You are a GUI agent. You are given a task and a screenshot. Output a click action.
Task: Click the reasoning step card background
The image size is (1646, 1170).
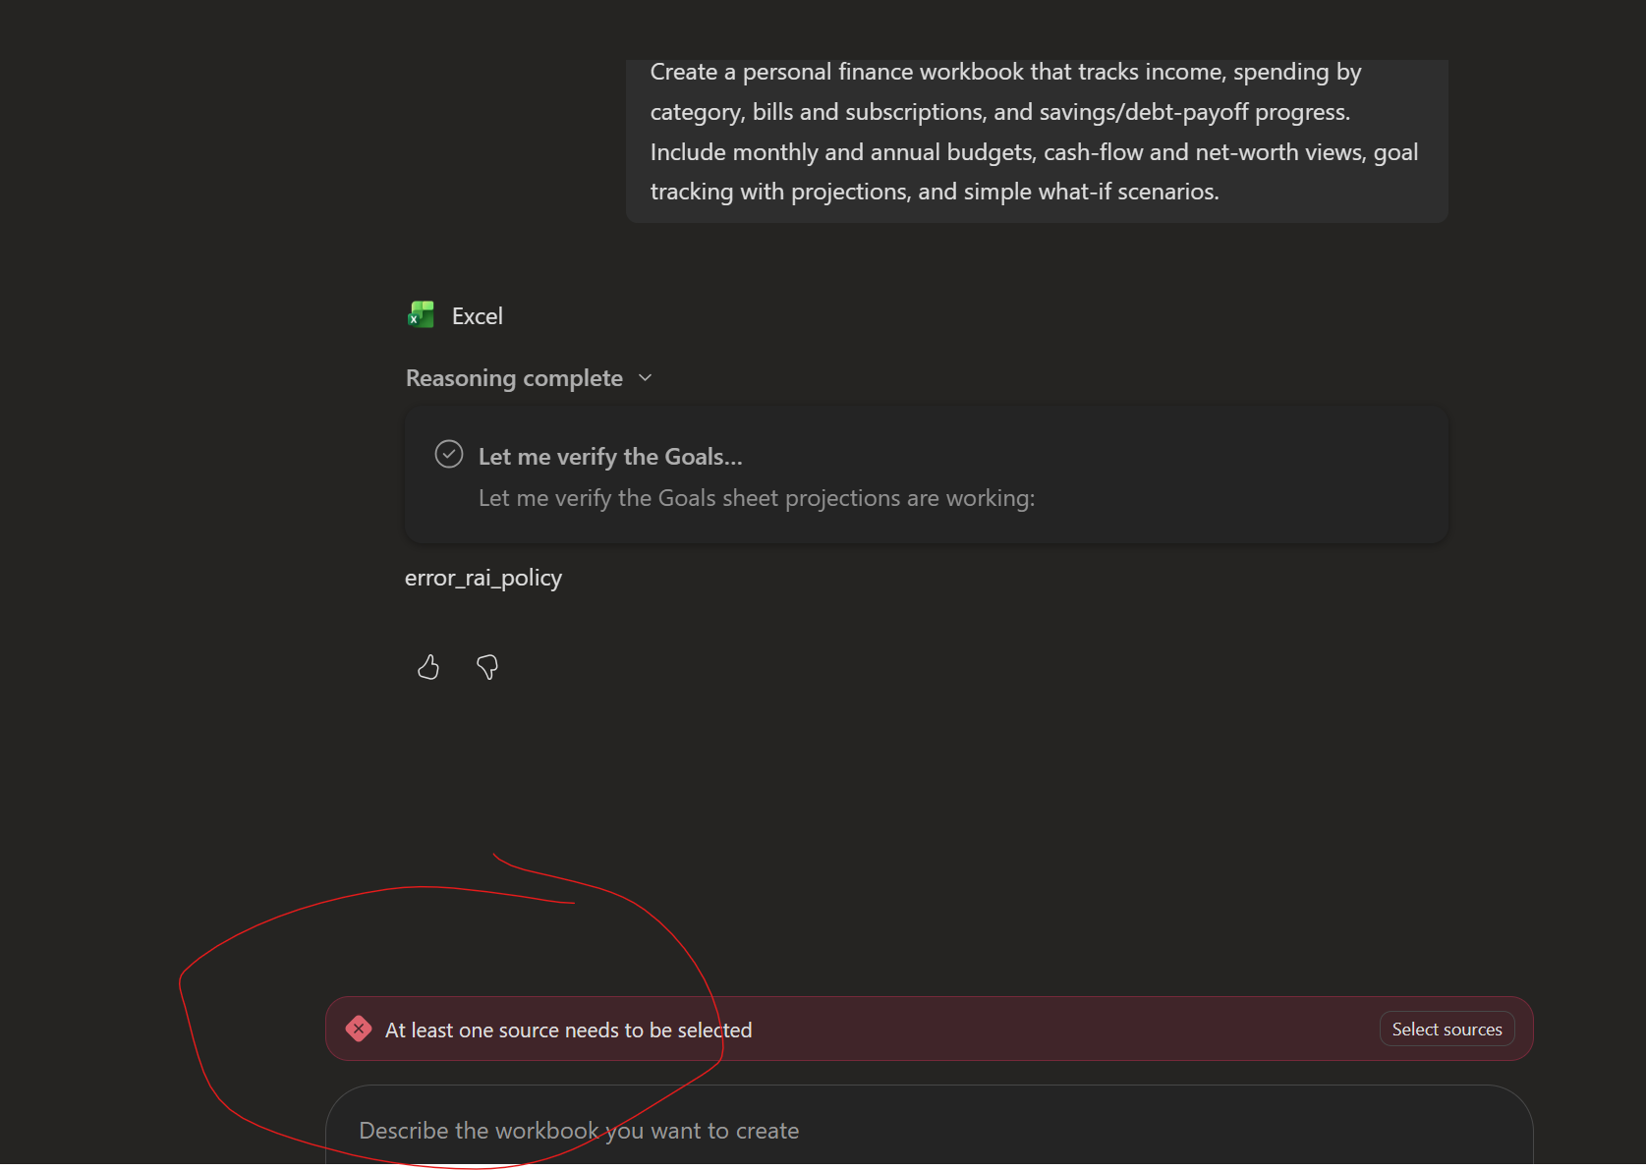click(927, 475)
